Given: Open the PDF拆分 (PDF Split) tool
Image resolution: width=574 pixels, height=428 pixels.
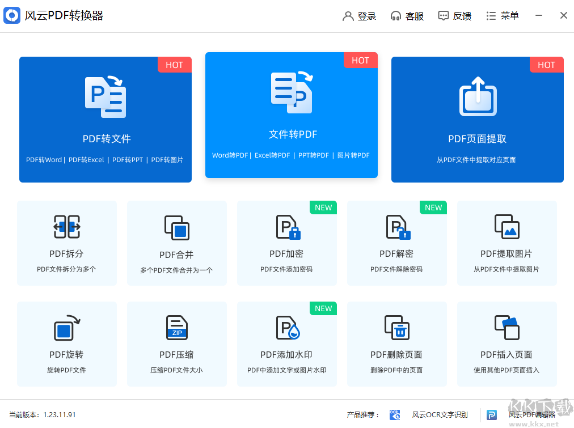Looking at the screenshot, I should (x=66, y=243).
